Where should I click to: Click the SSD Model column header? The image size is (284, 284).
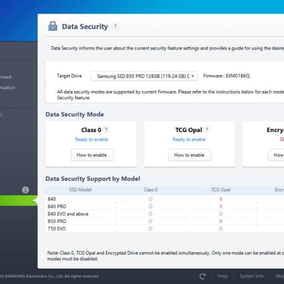(x=80, y=190)
